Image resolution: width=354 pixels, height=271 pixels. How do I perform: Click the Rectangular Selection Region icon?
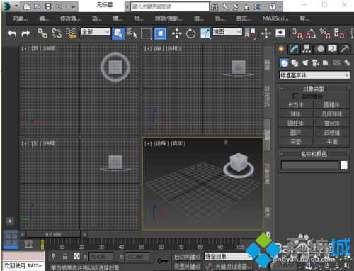(x=146, y=33)
